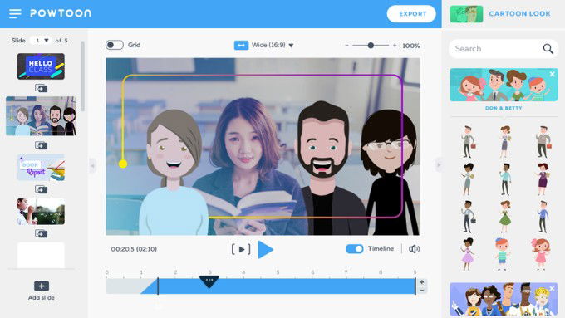Click the timeline playhead marker

[209, 281]
